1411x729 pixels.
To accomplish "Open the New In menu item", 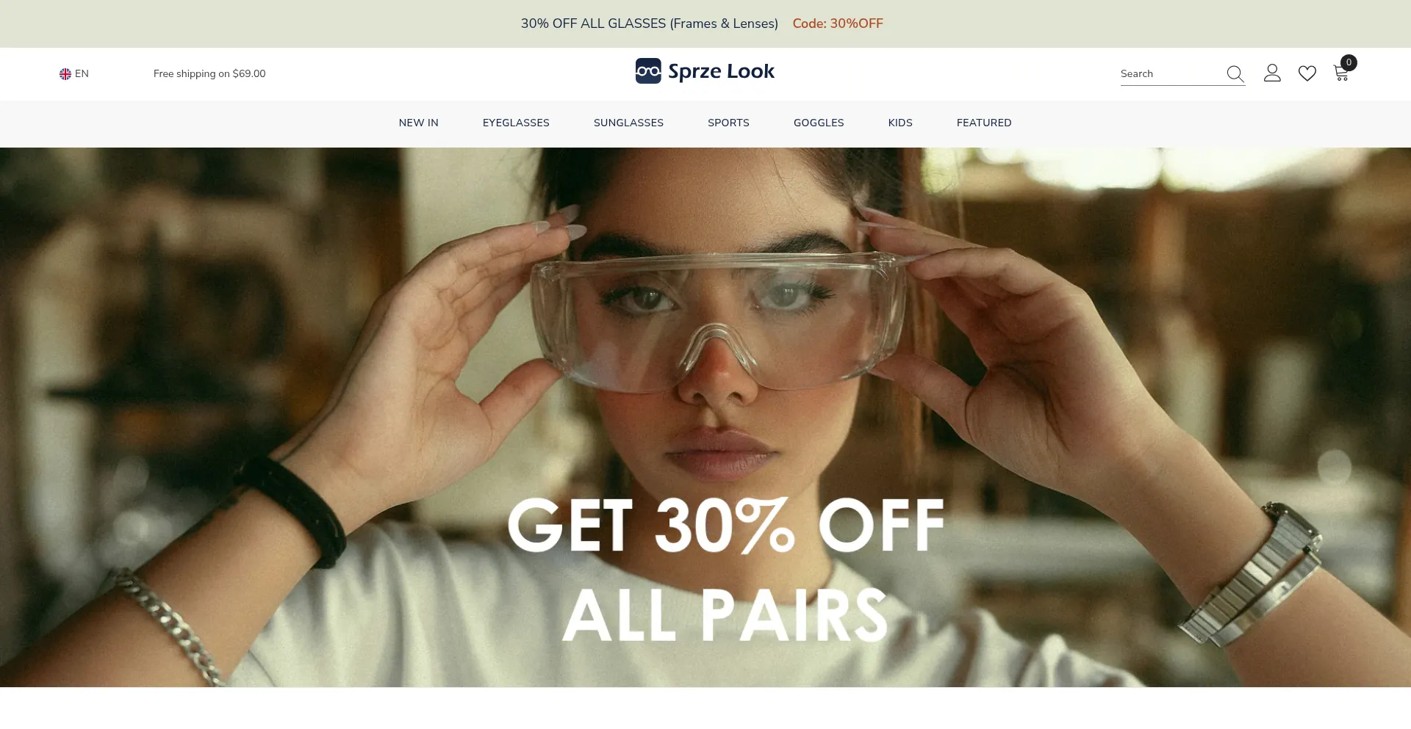I will pos(418,123).
